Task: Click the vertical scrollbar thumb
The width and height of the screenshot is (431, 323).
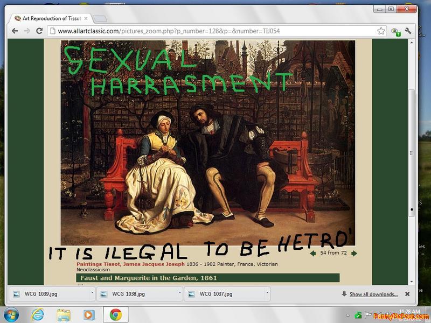Action: [x=412, y=153]
